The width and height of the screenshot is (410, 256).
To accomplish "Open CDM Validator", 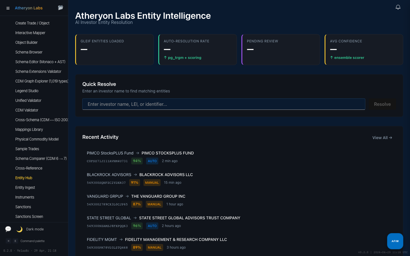I will (x=27, y=110).
